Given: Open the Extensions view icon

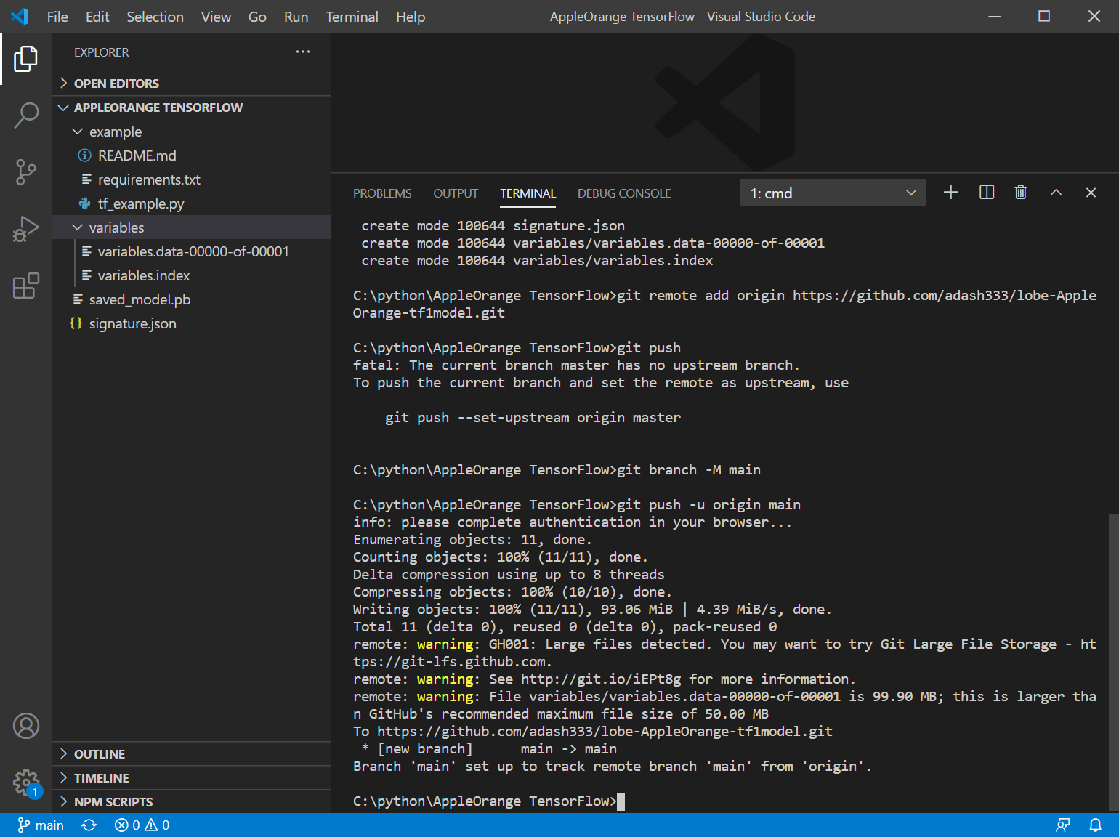Looking at the screenshot, I should pyautogui.click(x=26, y=286).
